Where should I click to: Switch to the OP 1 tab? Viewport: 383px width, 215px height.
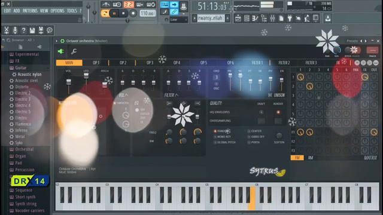(96, 63)
